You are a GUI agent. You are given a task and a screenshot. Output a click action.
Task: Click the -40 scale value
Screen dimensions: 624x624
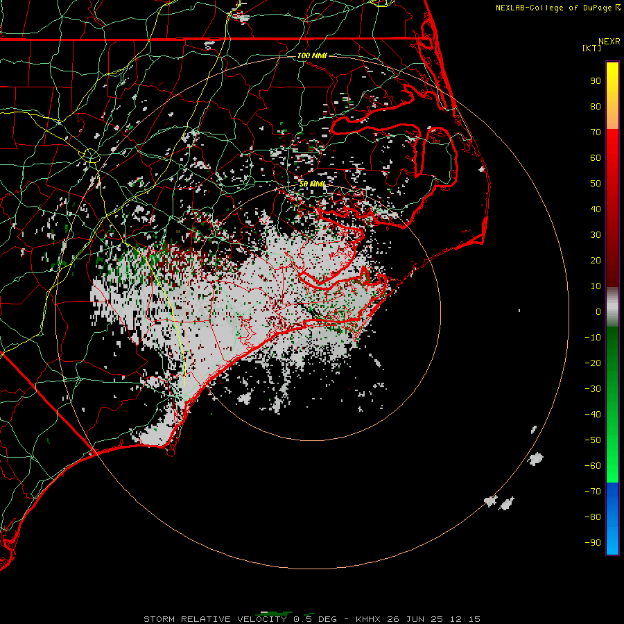tap(593, 415)
